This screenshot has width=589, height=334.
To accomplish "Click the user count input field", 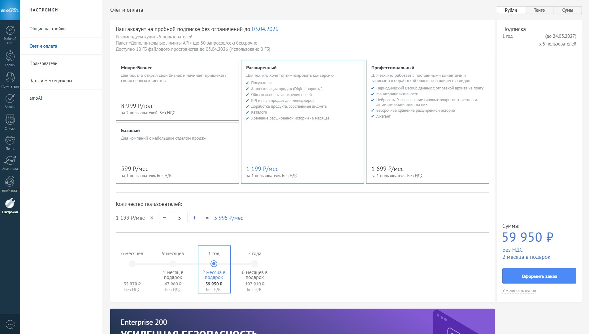I will (180, 218).
